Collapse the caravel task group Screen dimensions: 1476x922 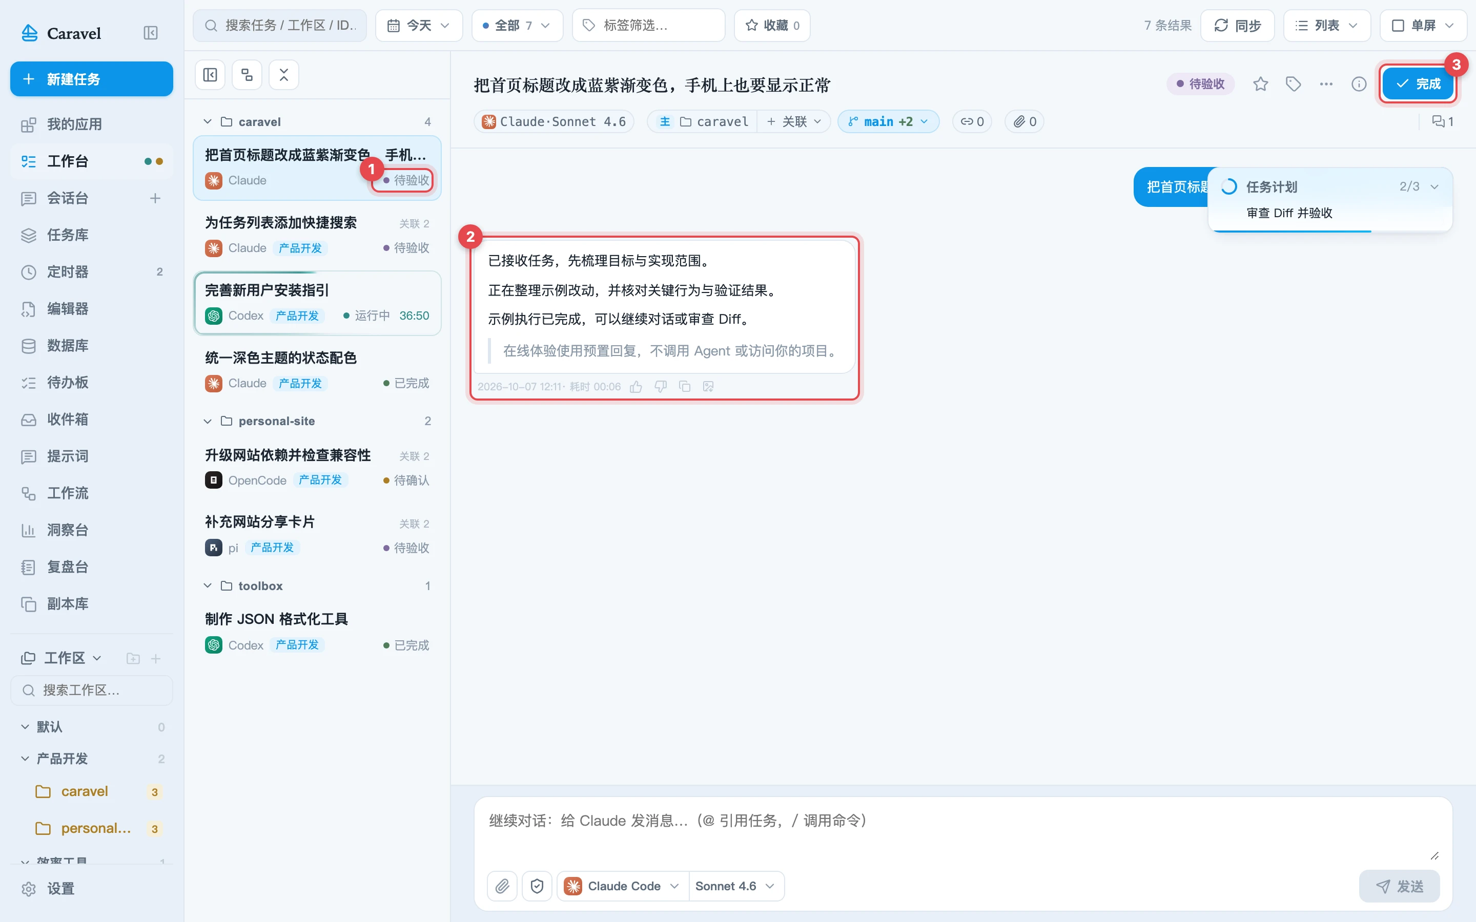[208, 121]
